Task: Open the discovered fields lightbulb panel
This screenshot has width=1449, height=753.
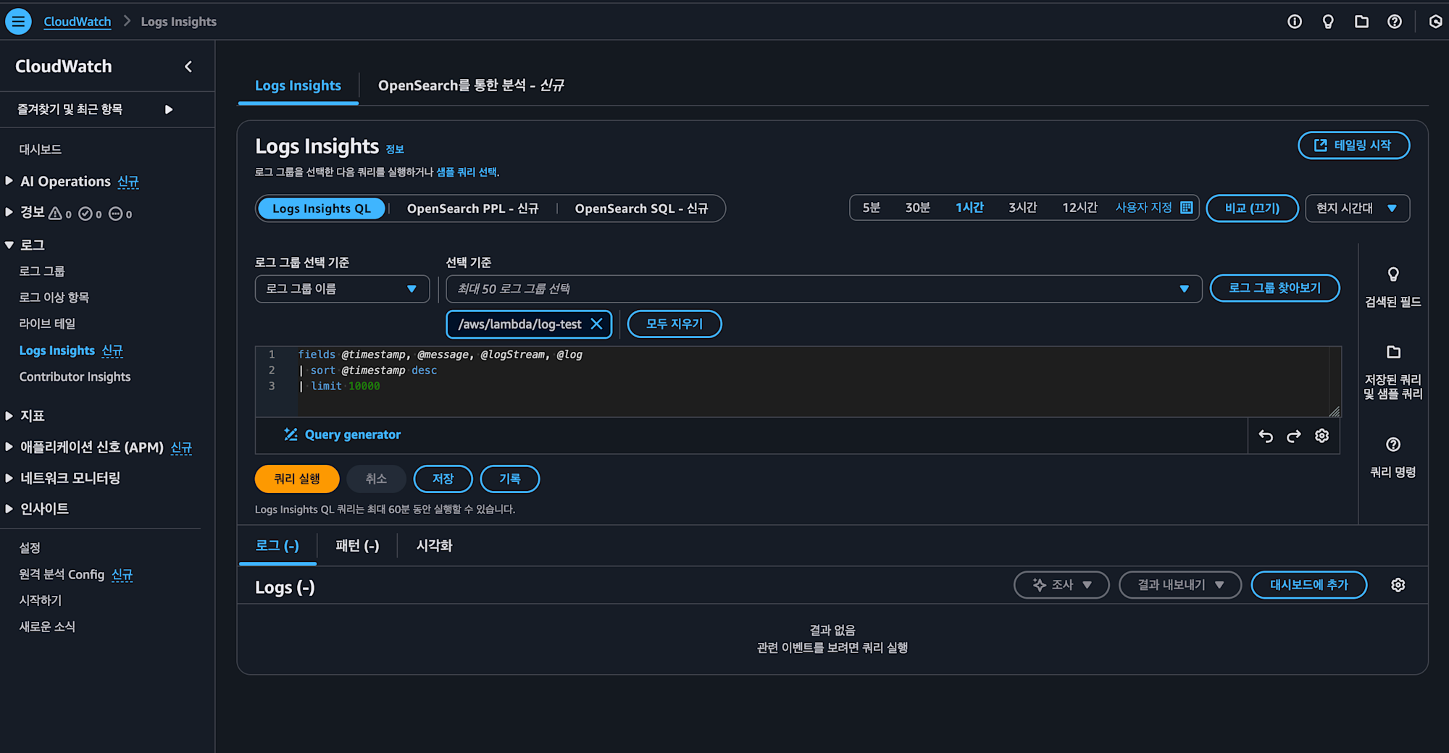Action: coord(1392,287)
